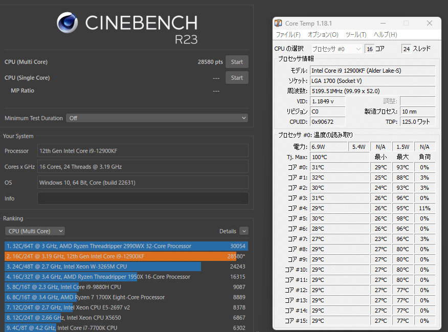Open the CPU (Multi Core) ranking dropdown
448x332 pixels.
35,231
